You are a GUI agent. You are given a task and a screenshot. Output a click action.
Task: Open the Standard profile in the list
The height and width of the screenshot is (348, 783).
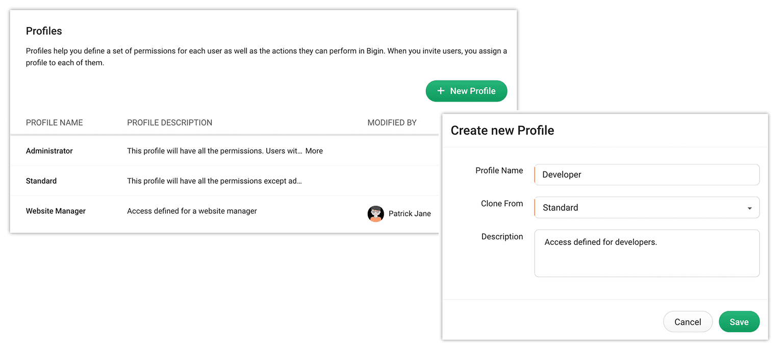41,181
